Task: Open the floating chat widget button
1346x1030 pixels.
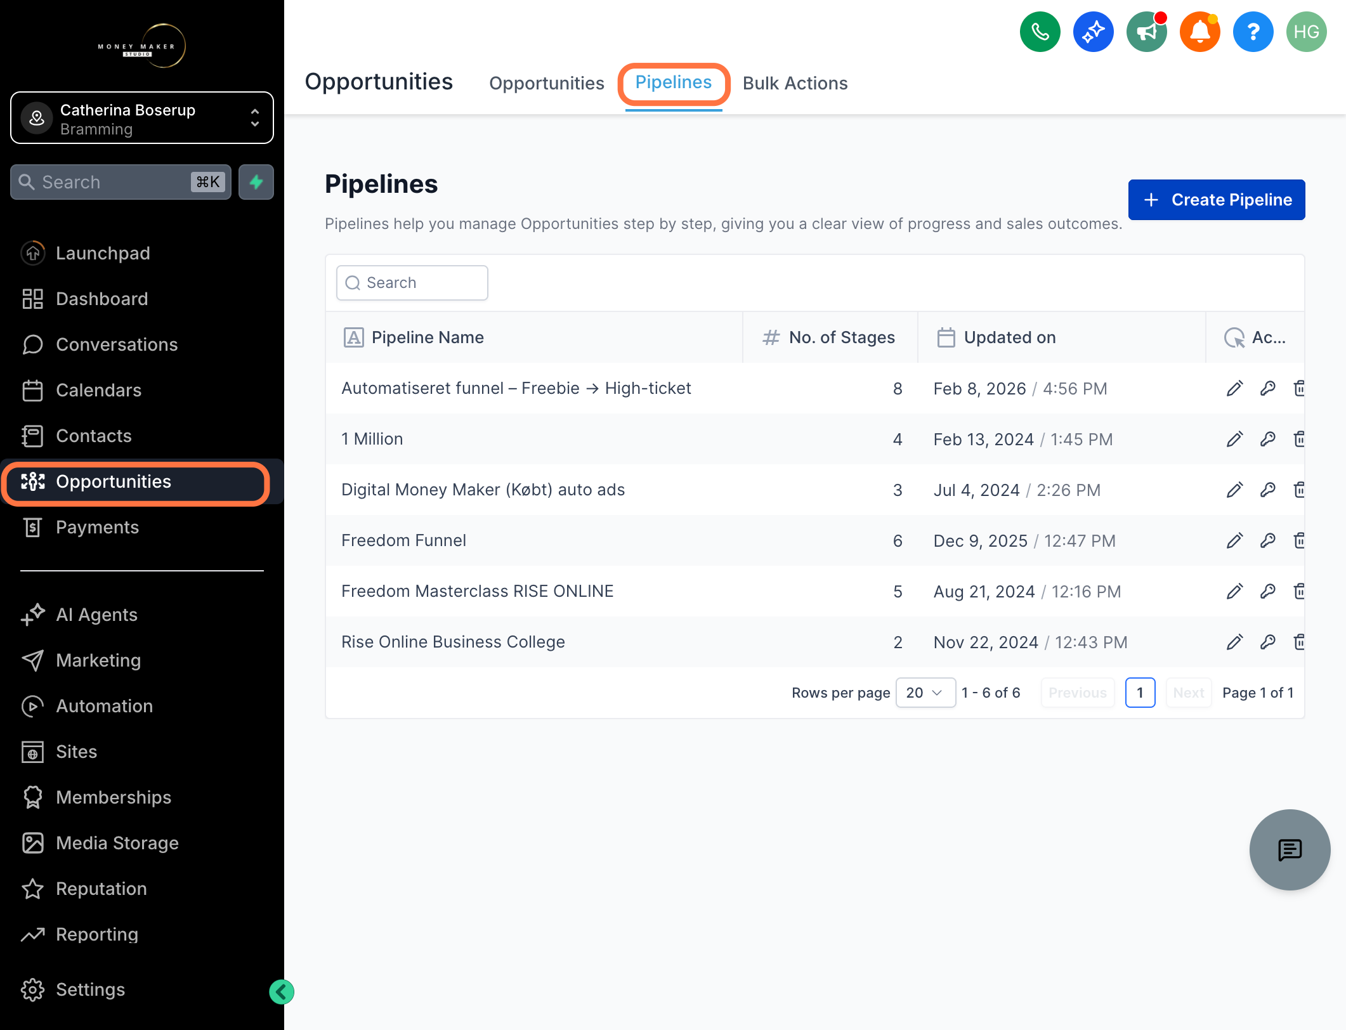Action: [x=1290, y=850]
